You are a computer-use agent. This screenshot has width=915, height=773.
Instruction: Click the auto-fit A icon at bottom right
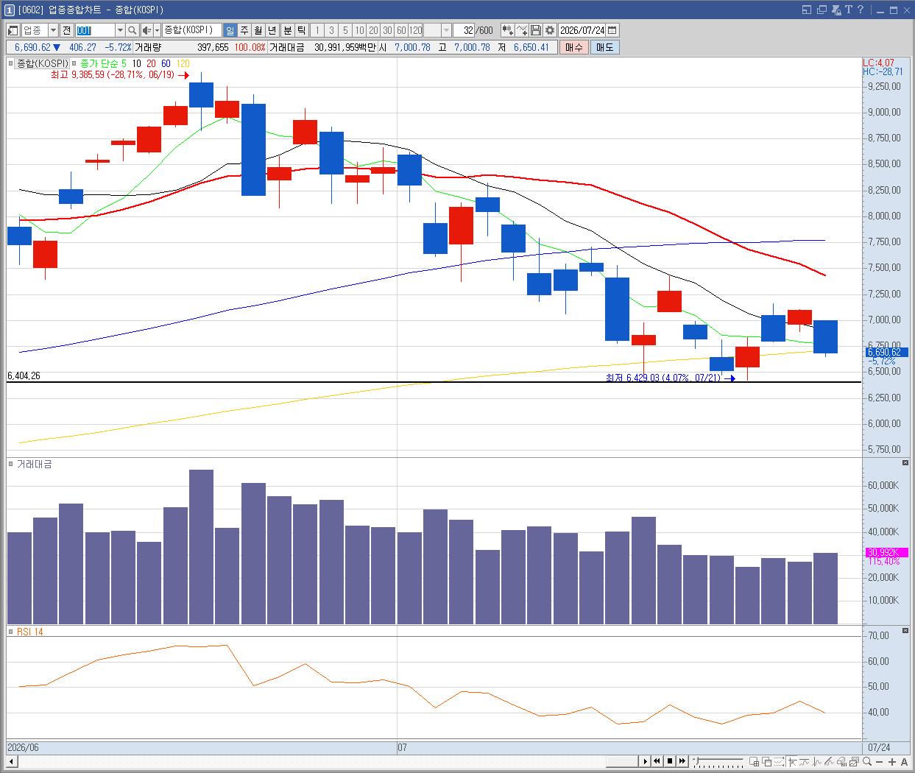tap(905, 761)
